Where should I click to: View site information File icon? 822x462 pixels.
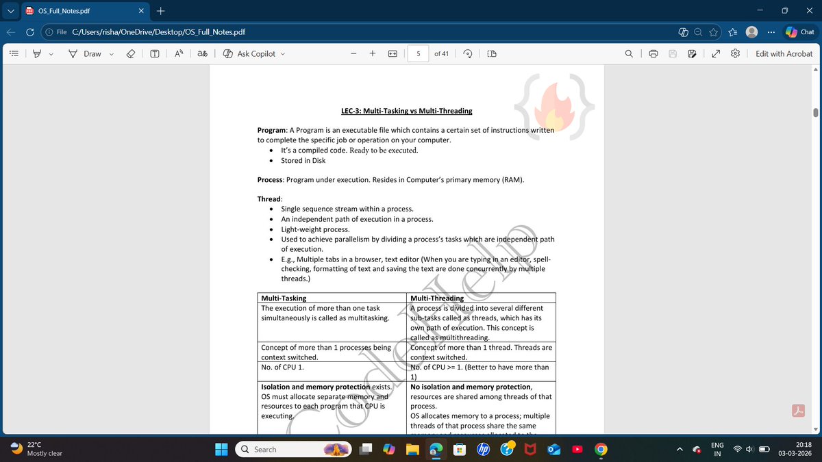point(57,32)
